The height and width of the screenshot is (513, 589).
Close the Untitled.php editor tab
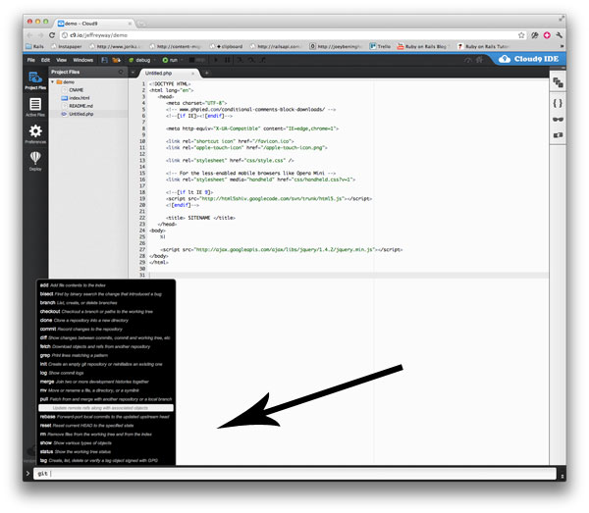click(x=193, y=74)
